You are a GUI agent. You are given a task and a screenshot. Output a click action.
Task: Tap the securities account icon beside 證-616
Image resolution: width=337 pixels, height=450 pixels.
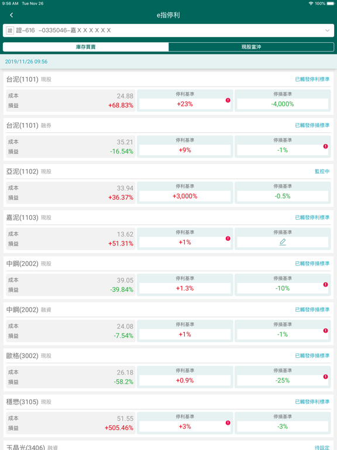pyautogui.click(x=10, y=30)
